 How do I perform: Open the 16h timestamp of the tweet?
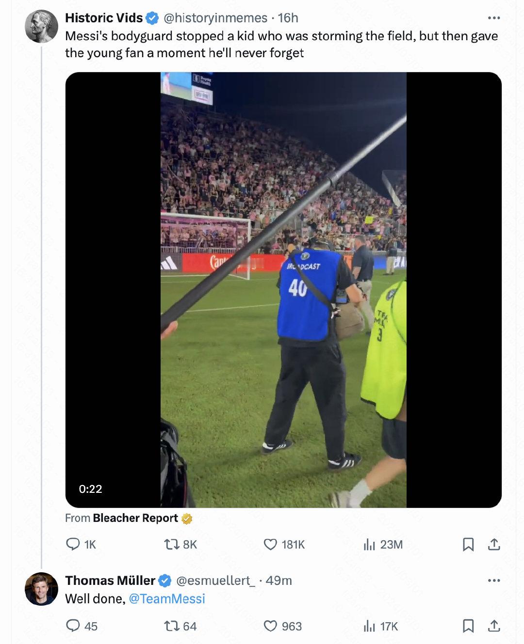coord(288,18)
